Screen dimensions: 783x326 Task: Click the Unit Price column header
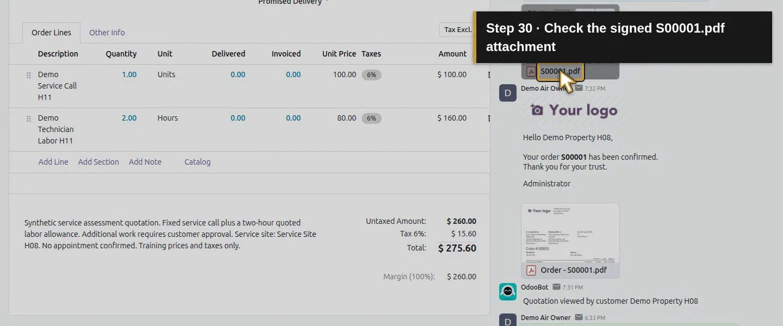click(x=339, y=54)
